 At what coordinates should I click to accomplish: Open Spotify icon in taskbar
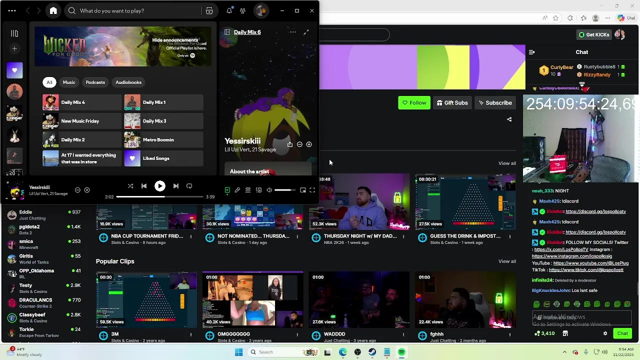(x=401, y=352)
